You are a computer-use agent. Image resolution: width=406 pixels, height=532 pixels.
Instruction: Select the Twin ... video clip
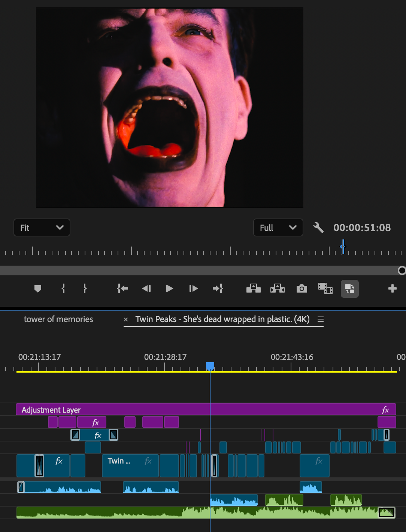coord(130,465)
